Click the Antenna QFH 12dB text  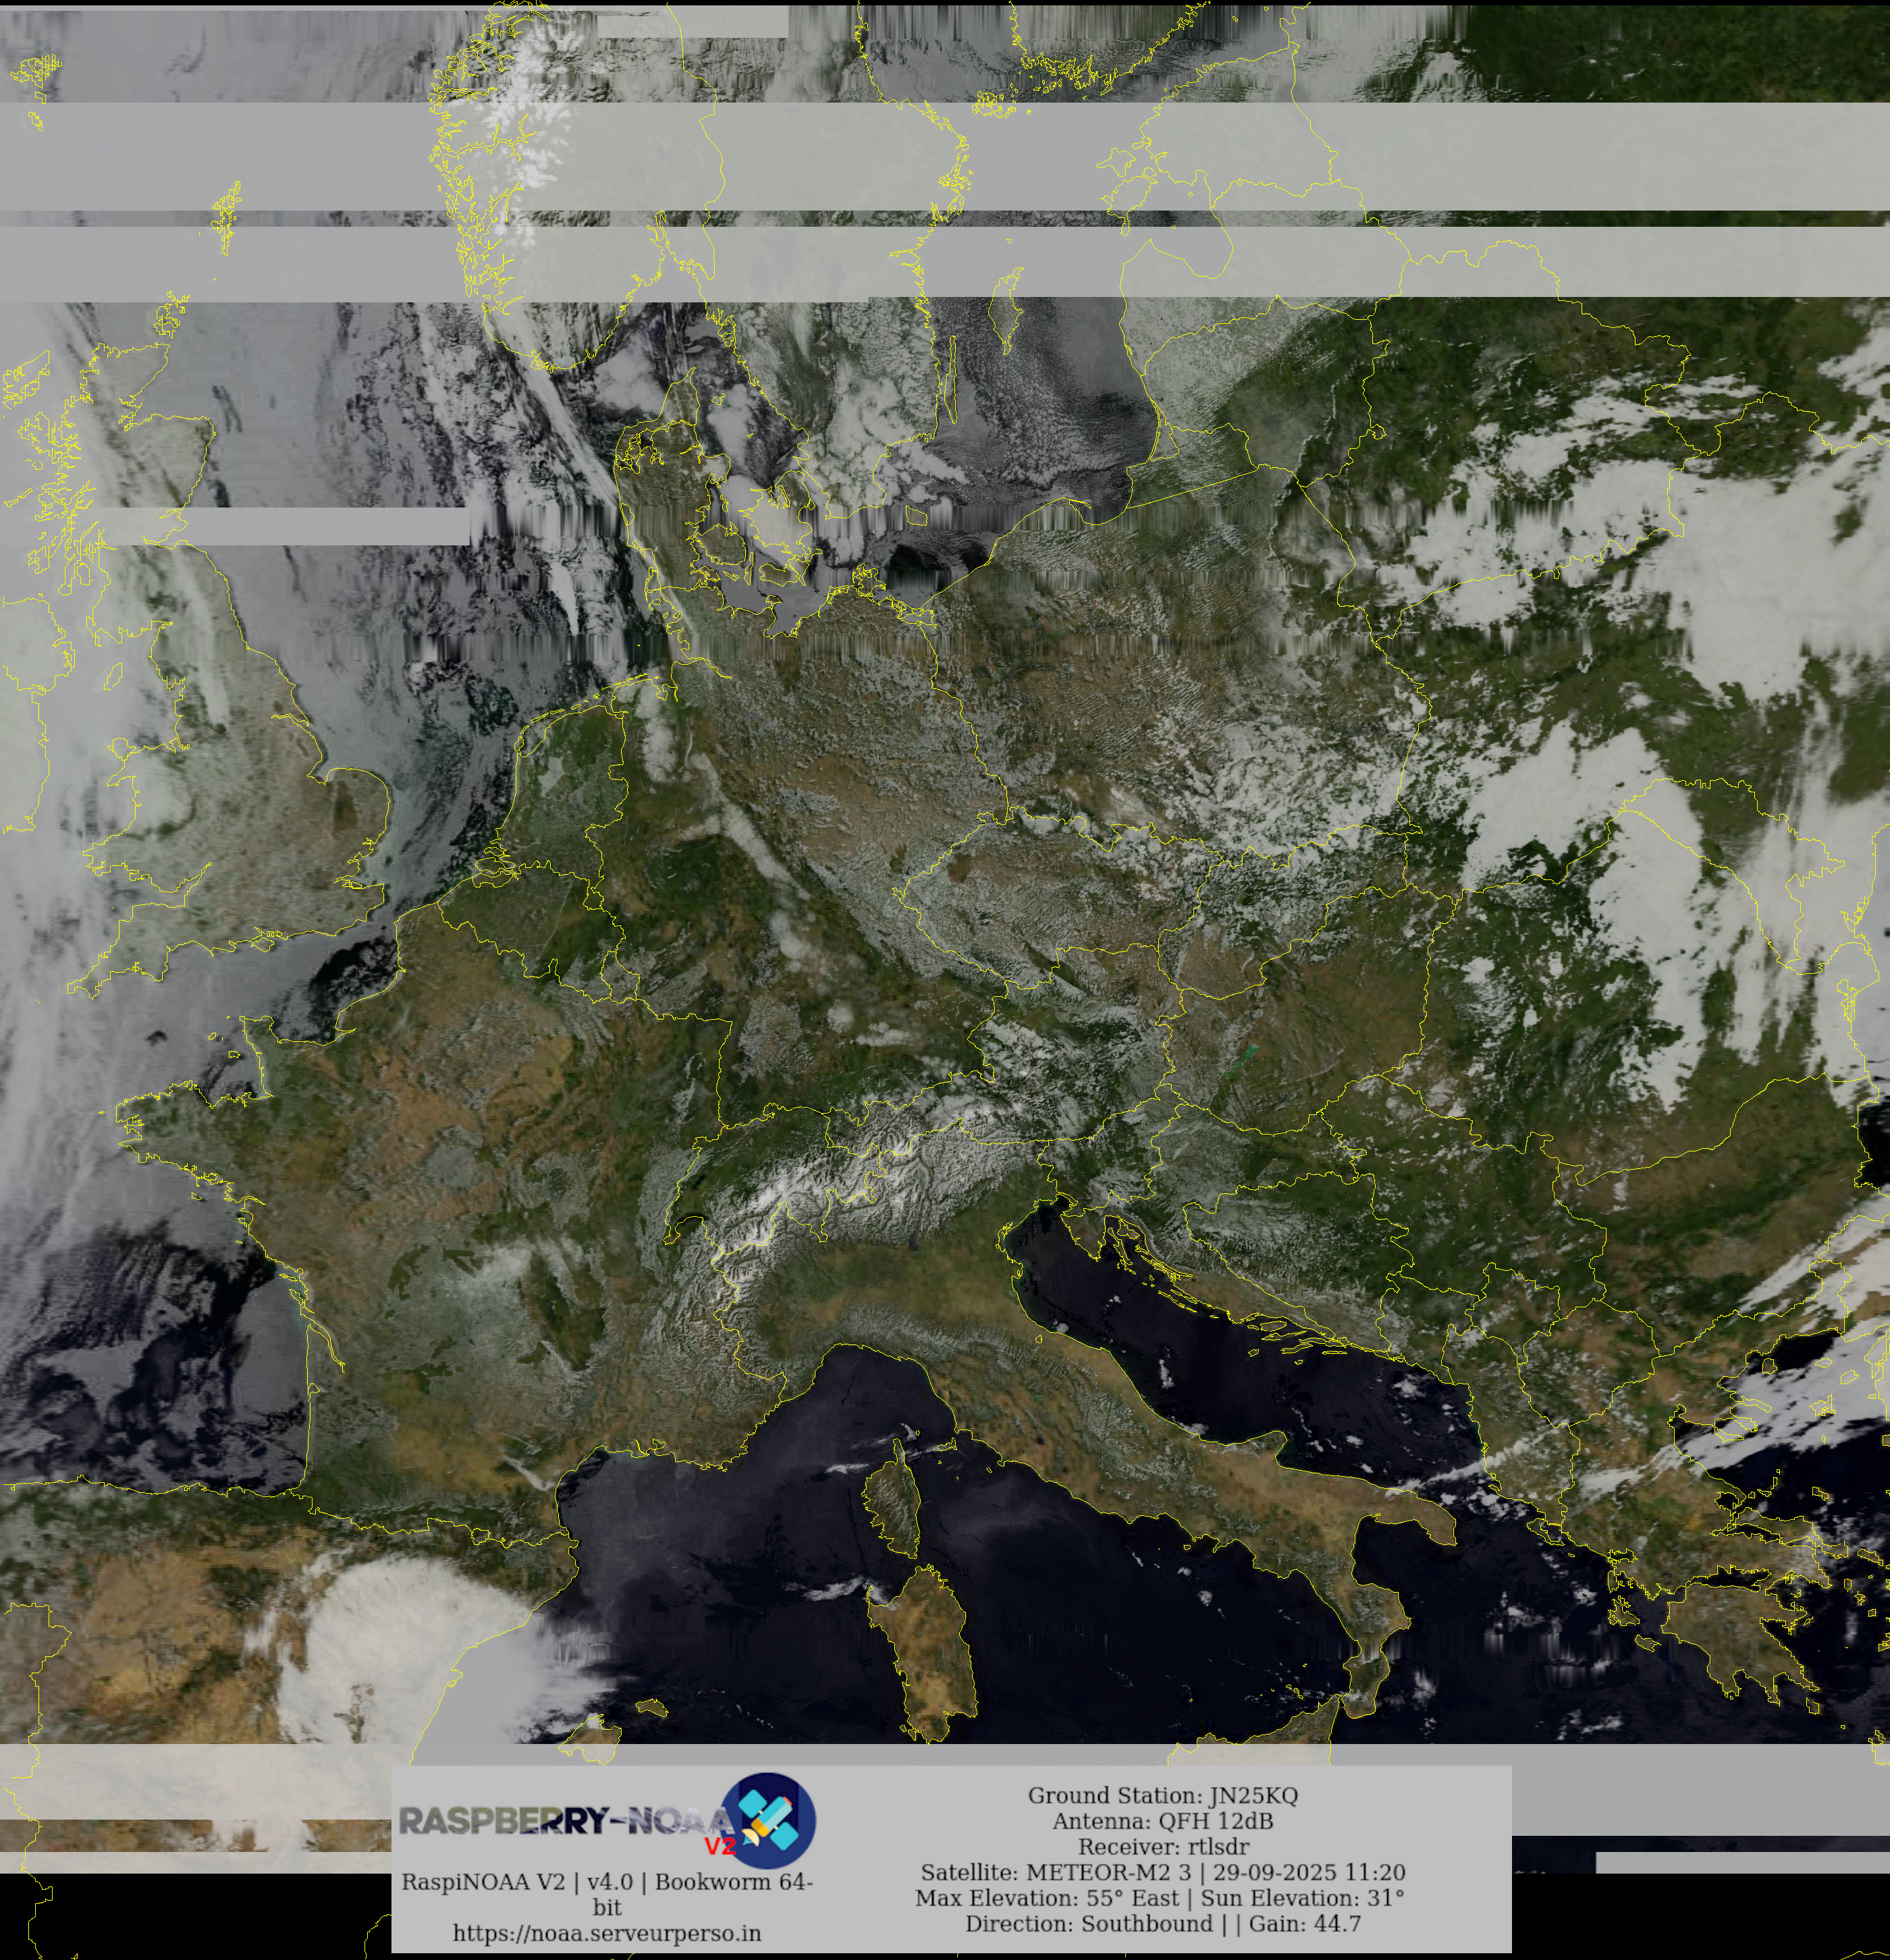point(1162,1821)
